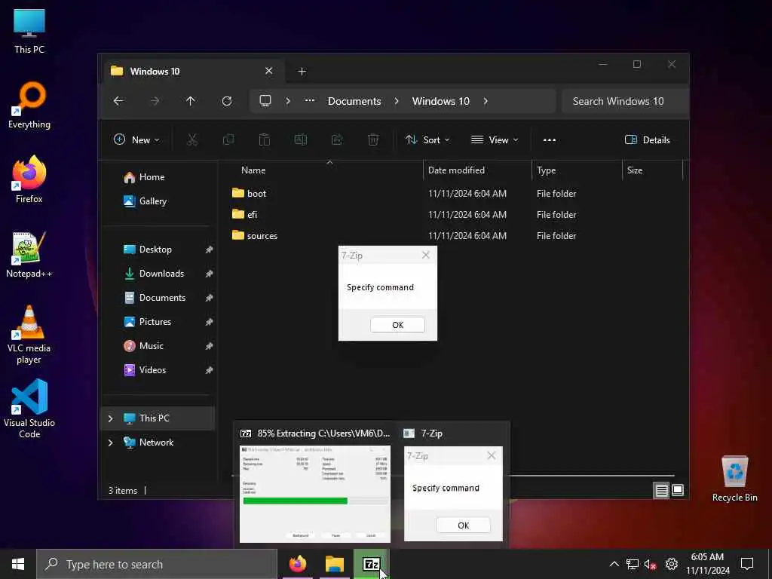Screen dimensions: 772x579
Task: Open See more ellipsis in toolbar
Action: point(550,139)
